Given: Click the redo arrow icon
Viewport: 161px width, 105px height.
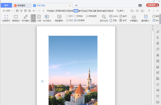Looking at the screenshot, I should [39, 11].
